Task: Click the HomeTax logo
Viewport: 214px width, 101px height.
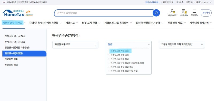Action: click(x=13, y=13)
